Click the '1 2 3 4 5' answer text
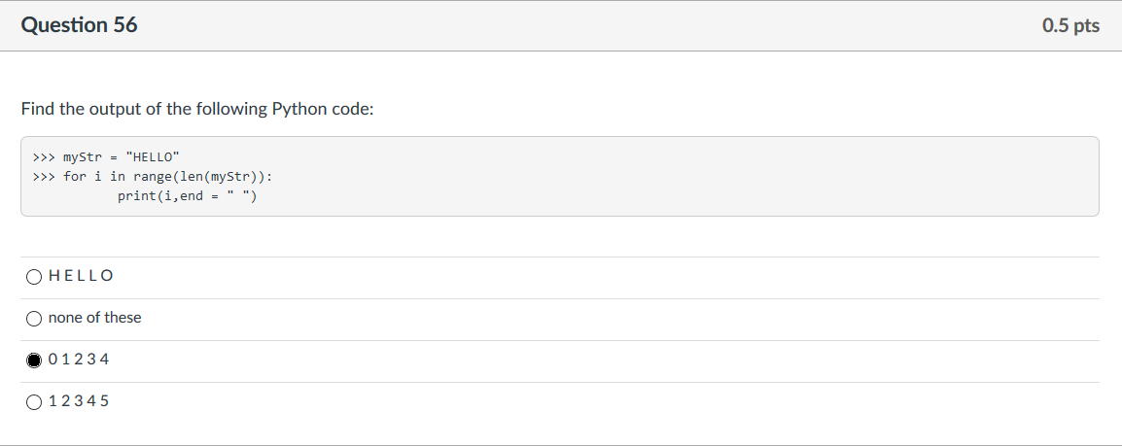This screenshot has width=1122, height=446. click(79, 401)
